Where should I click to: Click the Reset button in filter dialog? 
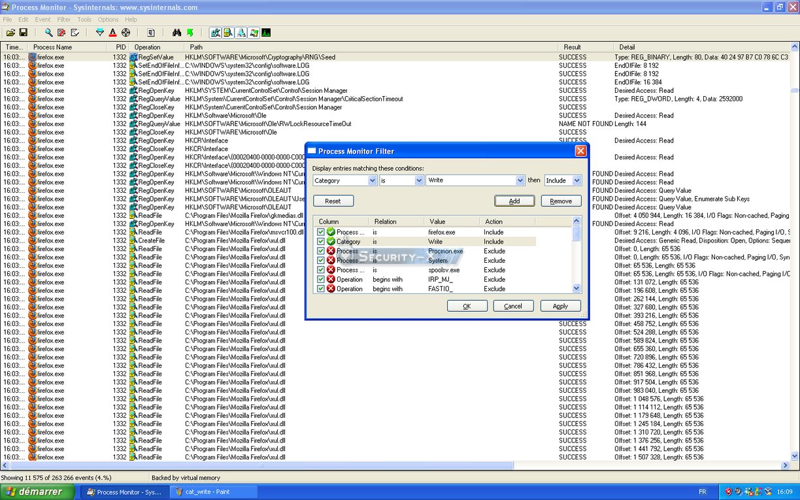point(333,201)
